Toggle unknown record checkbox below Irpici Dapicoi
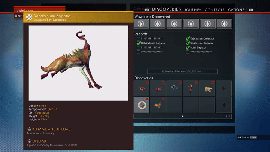Screen dimensions: 270x152 tap(188, 52)
